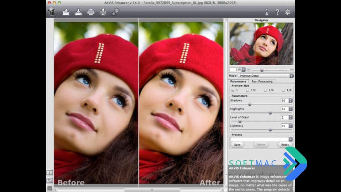
Task: Open help with the question mark icon
Action: pyautogui.click(x=277, y=12)
